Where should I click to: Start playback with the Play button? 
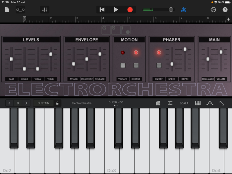coord(116,10)
